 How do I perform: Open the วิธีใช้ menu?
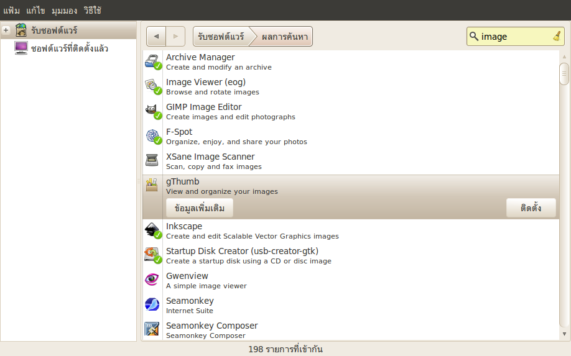coord(93,11)
